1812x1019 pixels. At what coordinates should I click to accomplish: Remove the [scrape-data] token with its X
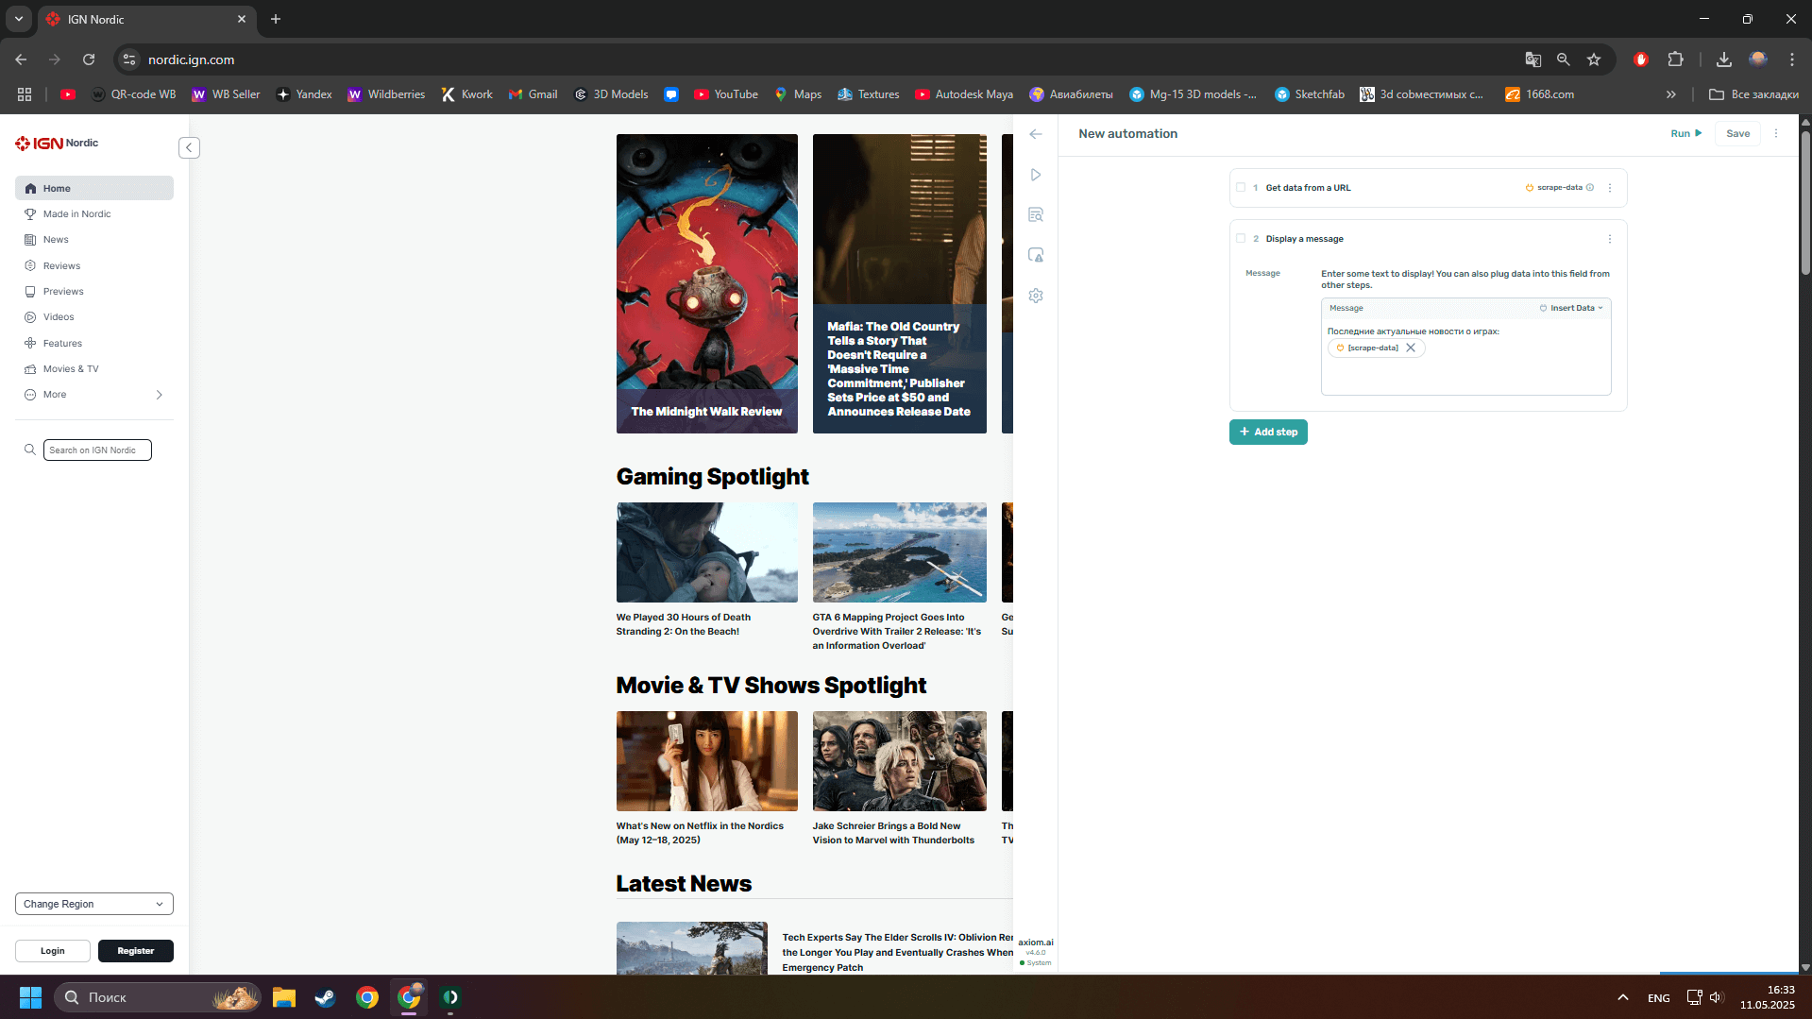(1411, 348)
